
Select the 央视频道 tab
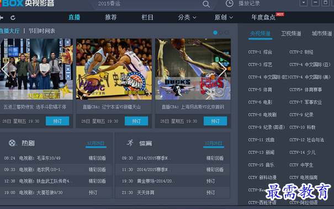[x=260, y=34]
